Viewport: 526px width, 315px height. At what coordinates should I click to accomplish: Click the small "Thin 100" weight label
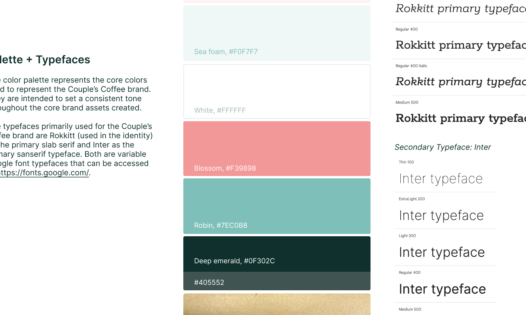tap(406, 162)
